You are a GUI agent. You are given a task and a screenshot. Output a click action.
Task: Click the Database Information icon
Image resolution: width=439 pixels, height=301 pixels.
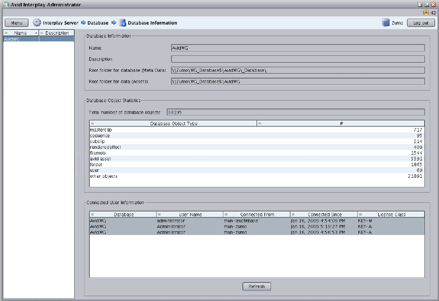click(x=123, y=23)
